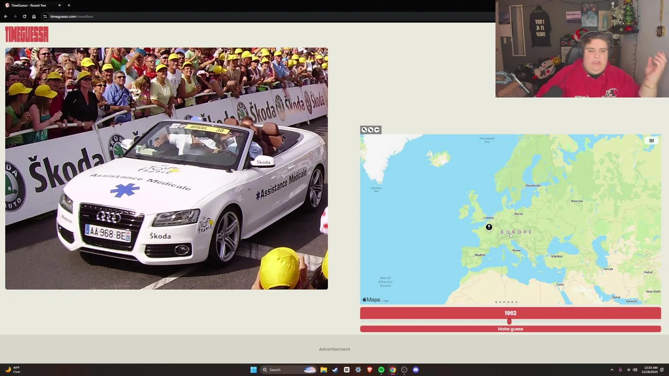Click Istanbul on the map

[556, 256]
